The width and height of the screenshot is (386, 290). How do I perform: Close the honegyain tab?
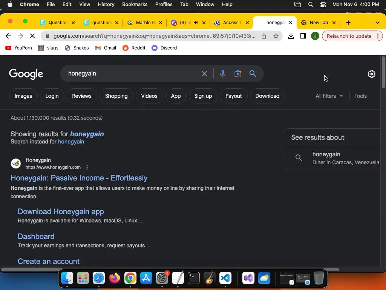point(291,23)
